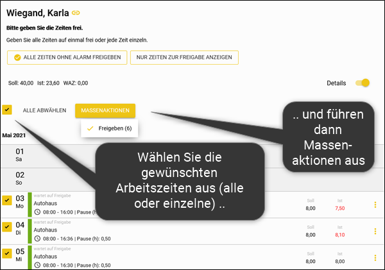Click Nur Zeiten zur Freigabe anzeigen
Viewport: 385px width, 270px height.
(184, 58)
